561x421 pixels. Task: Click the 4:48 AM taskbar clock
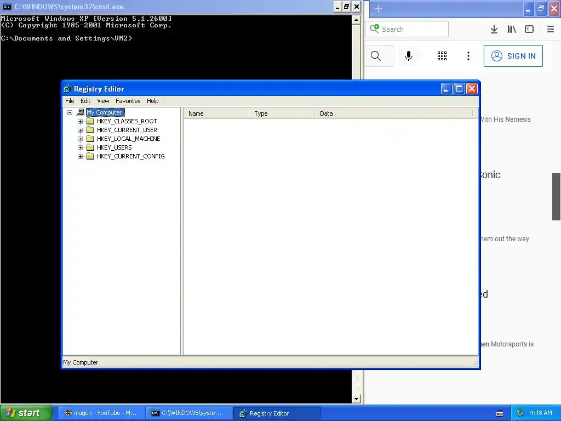pos(541,413)
